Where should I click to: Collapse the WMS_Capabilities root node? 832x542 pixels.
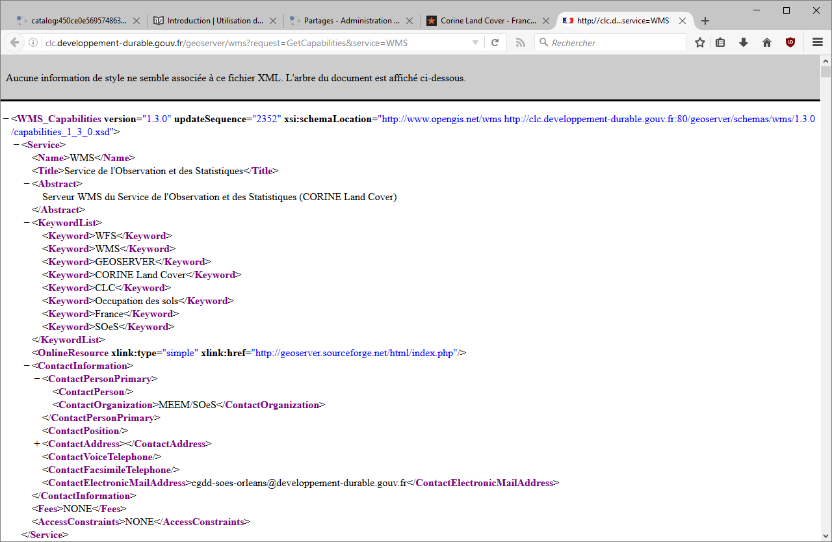pyautogui.click(x=6, y=119)
